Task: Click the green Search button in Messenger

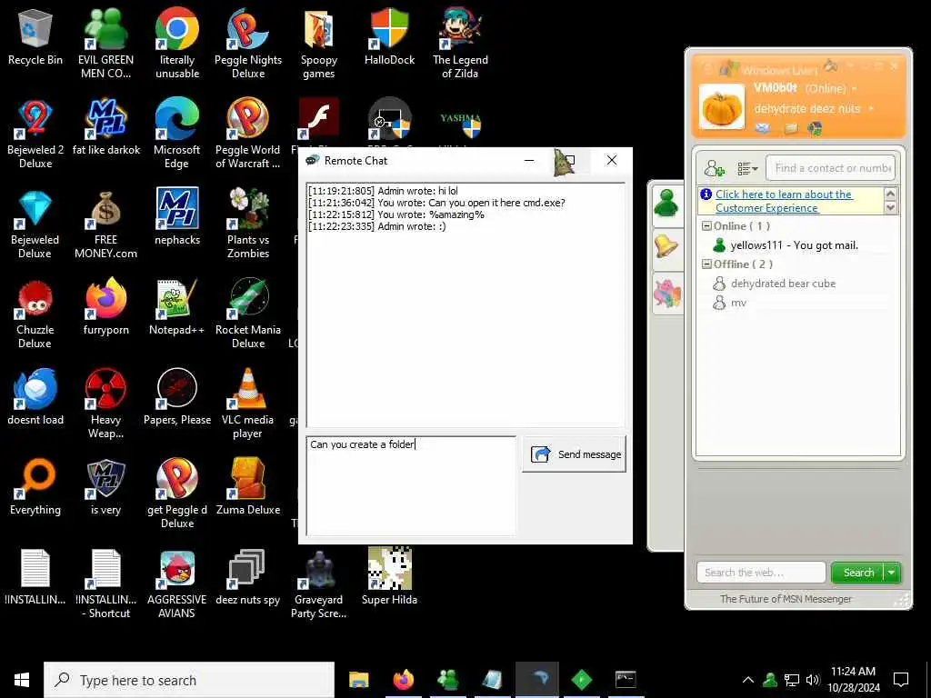Action: pyautogui.click(x=858, y=573)
